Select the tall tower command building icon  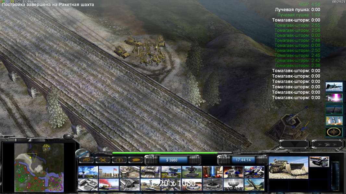coord(88,172)
